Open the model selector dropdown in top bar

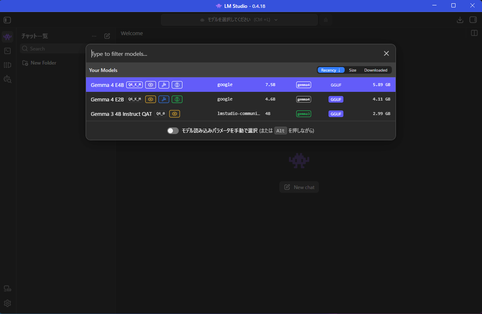click(x=239, y=20)
